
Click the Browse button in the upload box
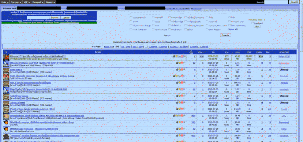tap(55, 18)
